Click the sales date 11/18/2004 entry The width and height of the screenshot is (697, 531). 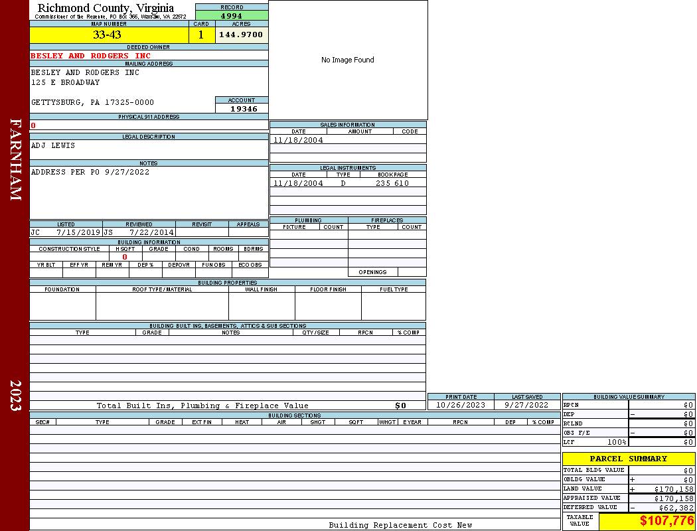click(298, 140)
